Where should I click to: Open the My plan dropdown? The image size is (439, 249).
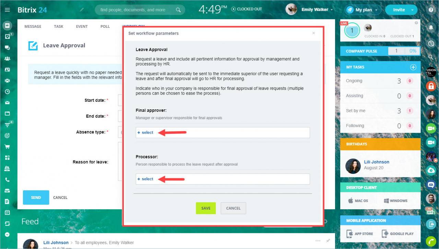(x=363, y=10)
